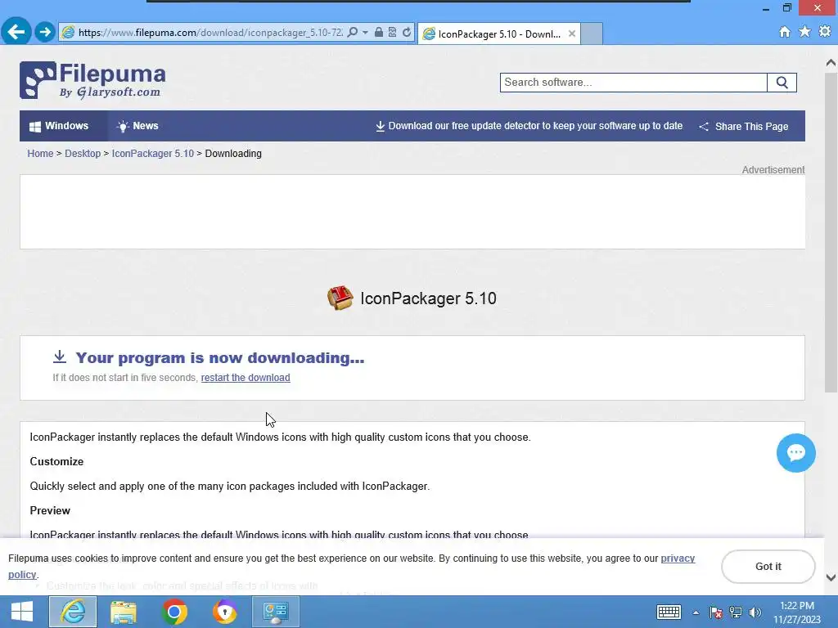838x628 pixels.
Task: Open IconPackager 5.10 breadcrumb link
Action: pyautogui.click(x=152, y=153)
